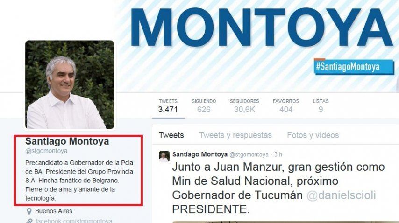
Task: Click the profile name Santiago Montoya heading
Action: [x=67, y=141]
